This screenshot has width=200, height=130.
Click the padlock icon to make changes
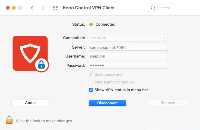point(9,120)
